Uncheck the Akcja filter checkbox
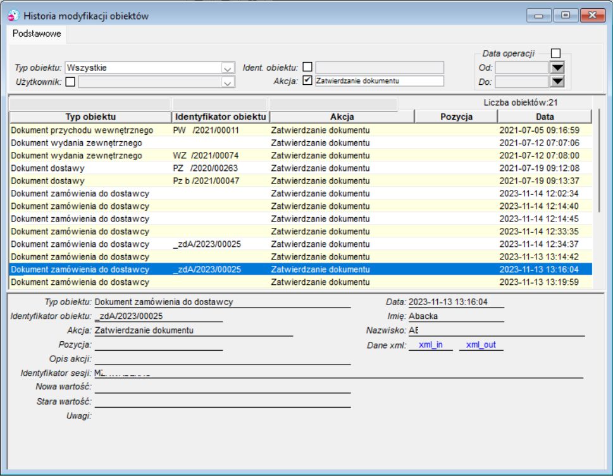The height and width of the screenshot is (476, 613). point(307,80)
